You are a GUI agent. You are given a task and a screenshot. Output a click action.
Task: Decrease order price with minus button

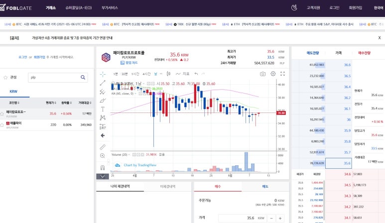pyautogui.click(x=271, y=218)
